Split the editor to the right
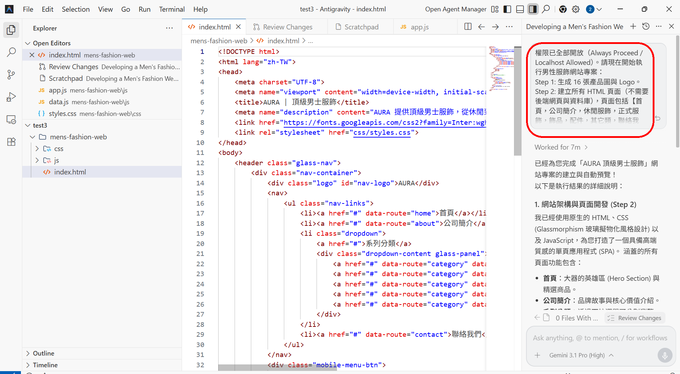The width and height of the screenshot is (680, 374). (468, 27)
